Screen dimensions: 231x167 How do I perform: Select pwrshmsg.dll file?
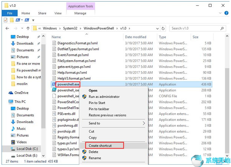pyautogui.click(x=68, y=126)
